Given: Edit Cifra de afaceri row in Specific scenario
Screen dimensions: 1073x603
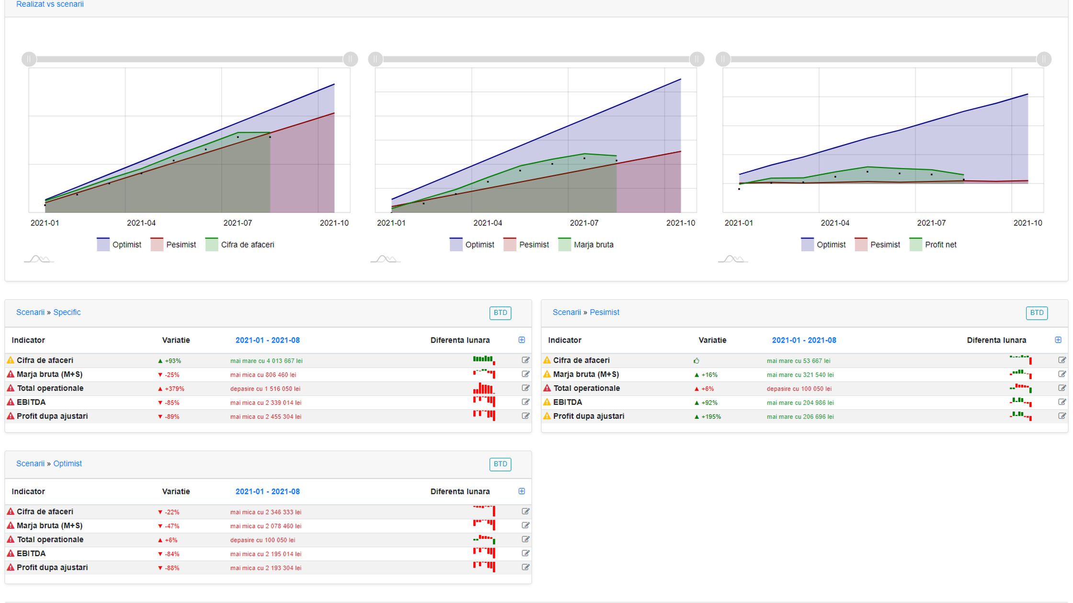Looking at the screenshot, I should [x=525, y=360].
